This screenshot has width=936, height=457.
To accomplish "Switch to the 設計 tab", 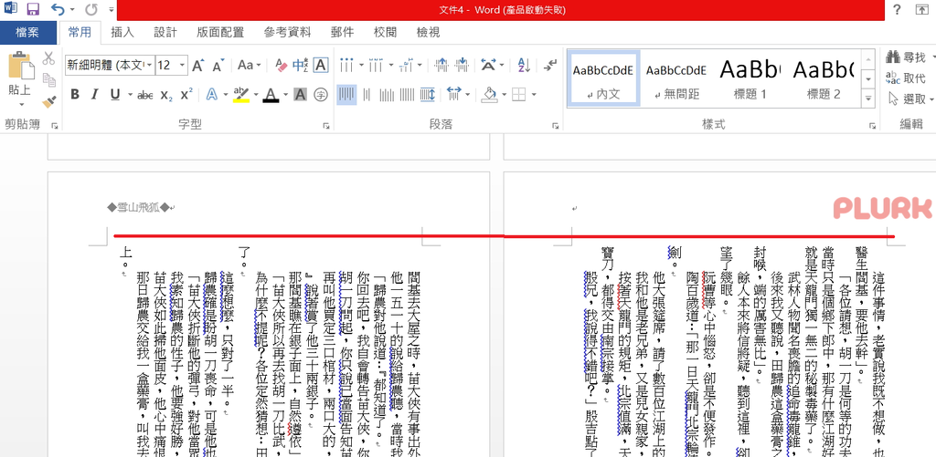I will click(165, 32).
